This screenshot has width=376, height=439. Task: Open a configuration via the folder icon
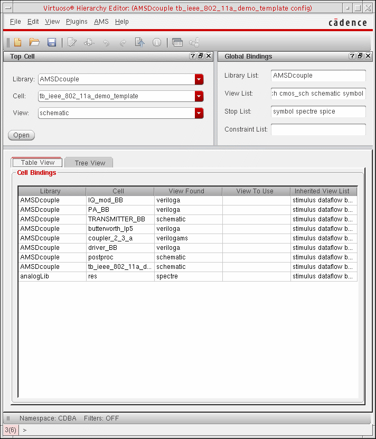(x=35, y=43)
